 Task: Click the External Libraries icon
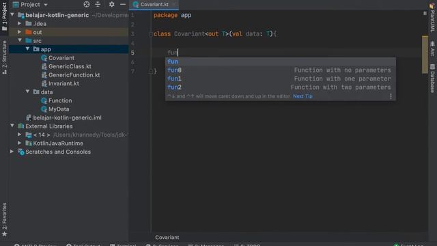point(21,126)
